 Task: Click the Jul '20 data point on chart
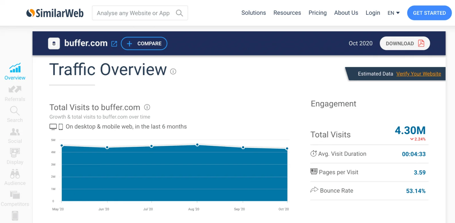click(x=152, y=146)
